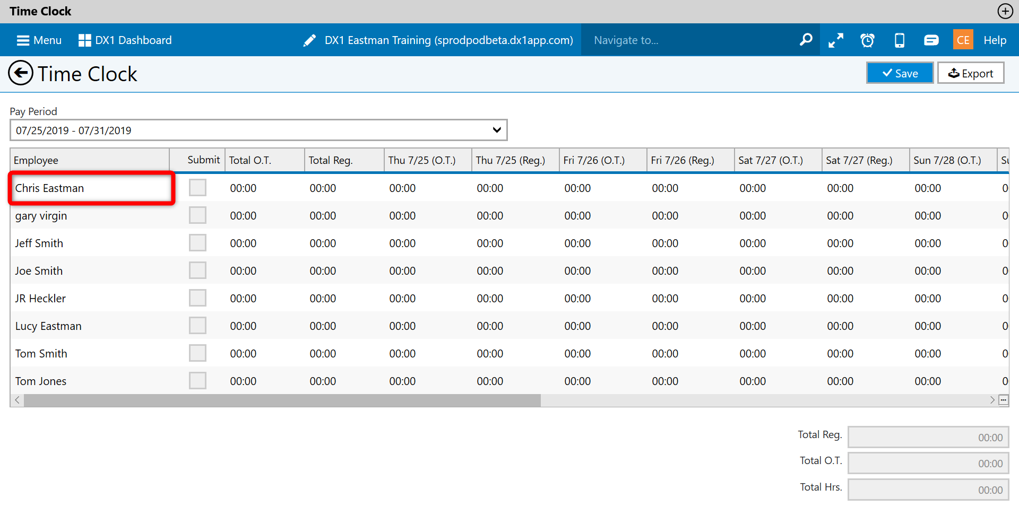This screenshot has width=1019, height=515.
Task: Check Submit box for Chris Eastman
Action: (x=197, y=187)
